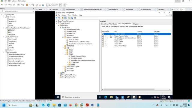Open the power options dropdown next to pause
Image resolution: width=192 pixels, height=108 pixels.
[x=29, y=5]
